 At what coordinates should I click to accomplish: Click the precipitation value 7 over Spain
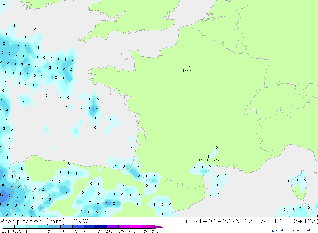click(x=106, y=203)
